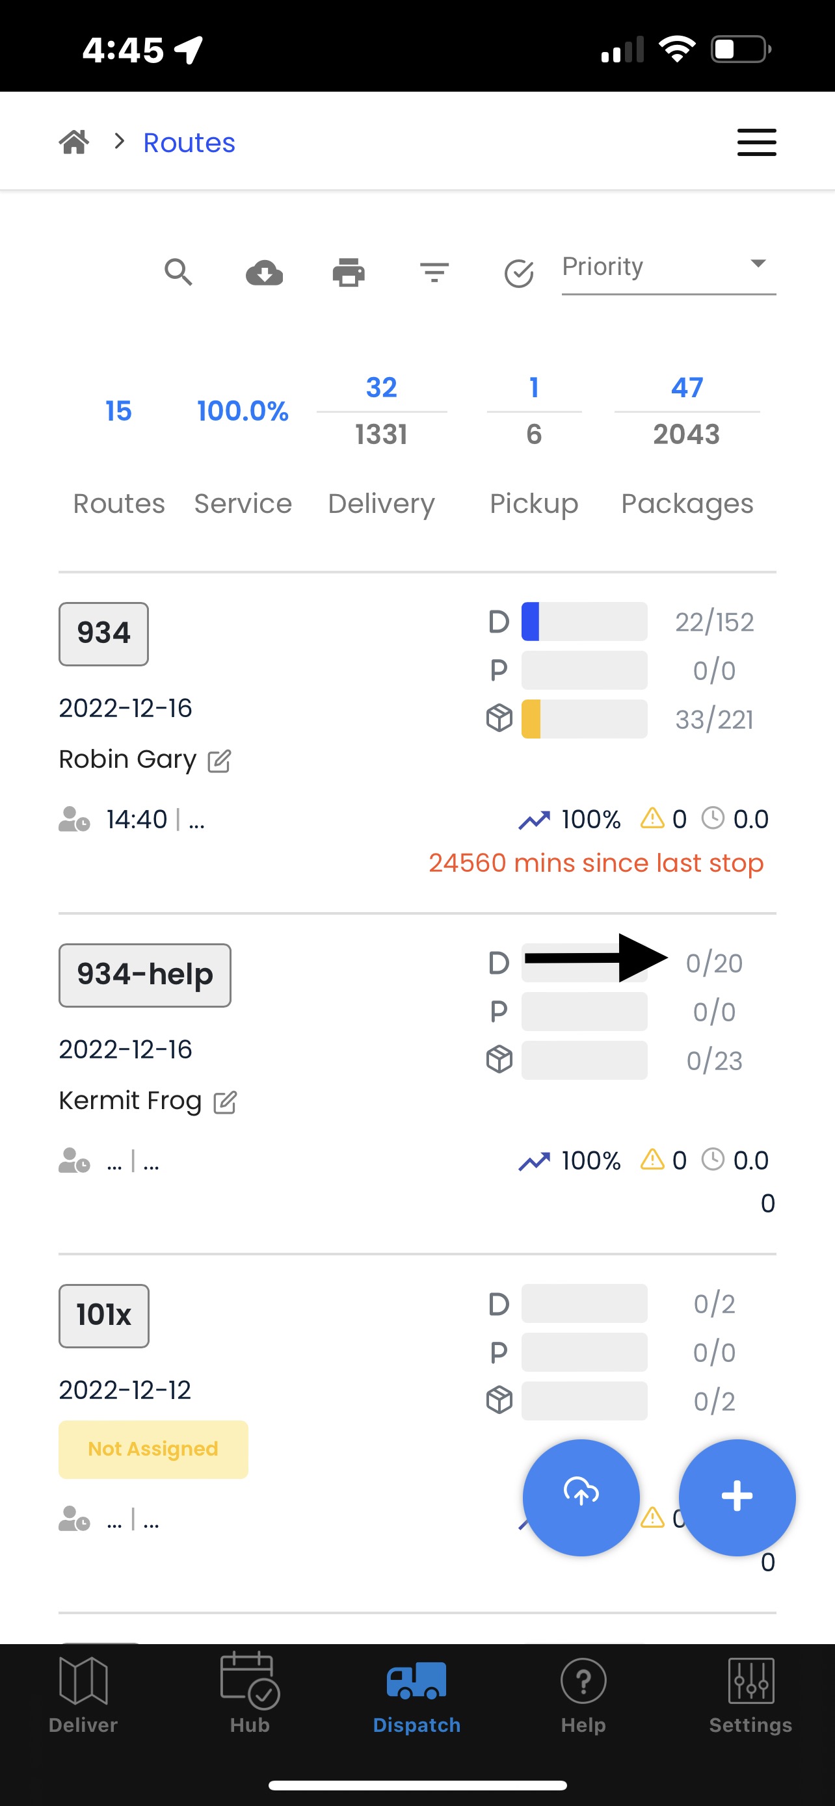Tap the cloud download icon
The image size is (835, 1806).
(264, 273)
